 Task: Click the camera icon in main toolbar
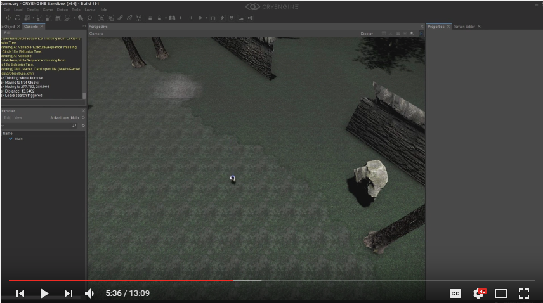pyautogui.click(x=172, y=18)
